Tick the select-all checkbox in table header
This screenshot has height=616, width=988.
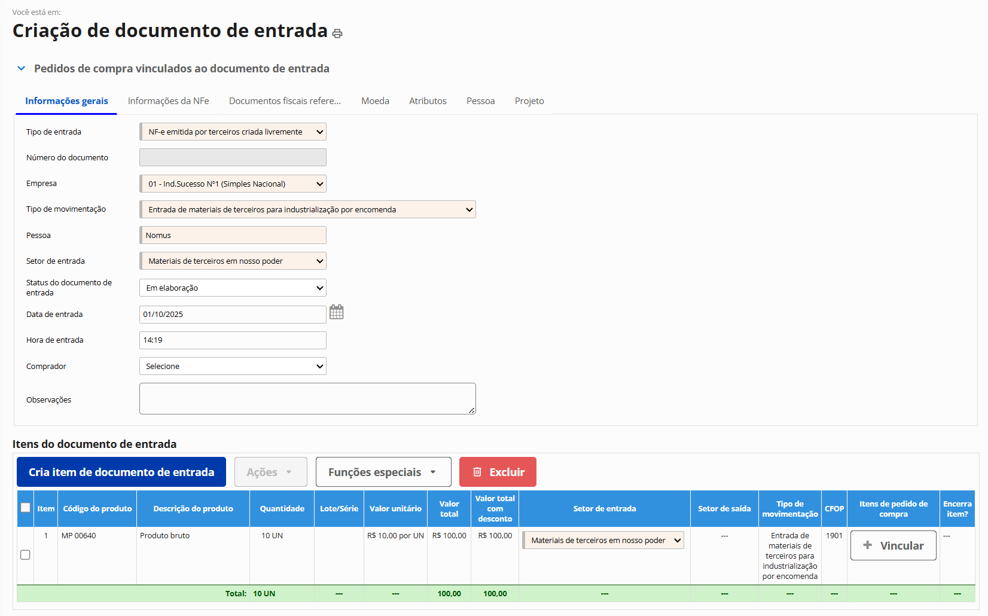point(25,508)
